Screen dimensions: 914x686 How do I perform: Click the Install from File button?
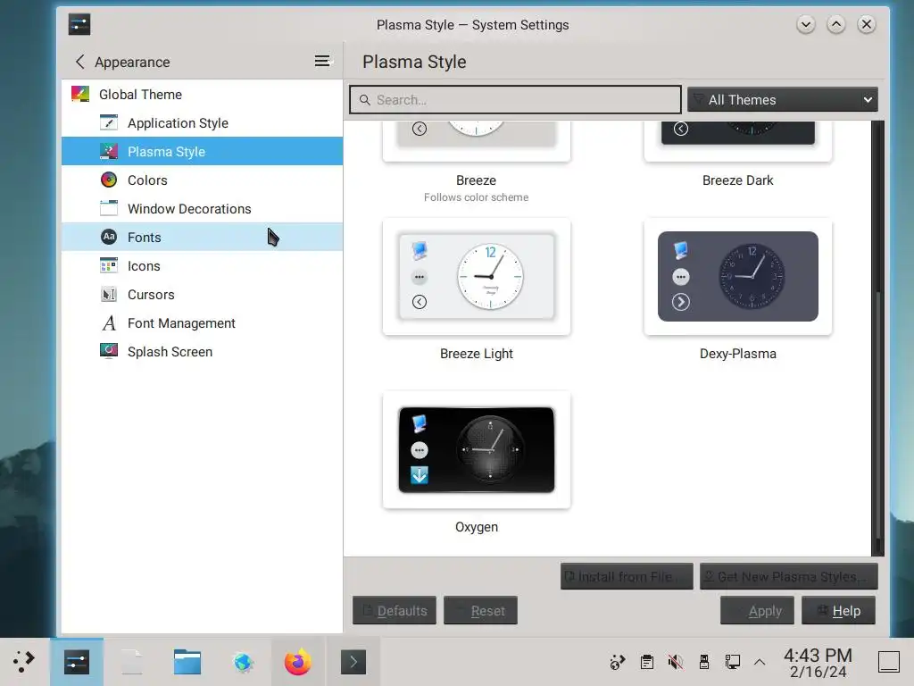coord(627,576)
